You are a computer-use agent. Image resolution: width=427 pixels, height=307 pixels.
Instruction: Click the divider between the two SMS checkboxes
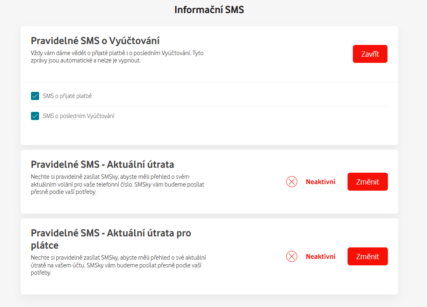[x=209, y=106]
